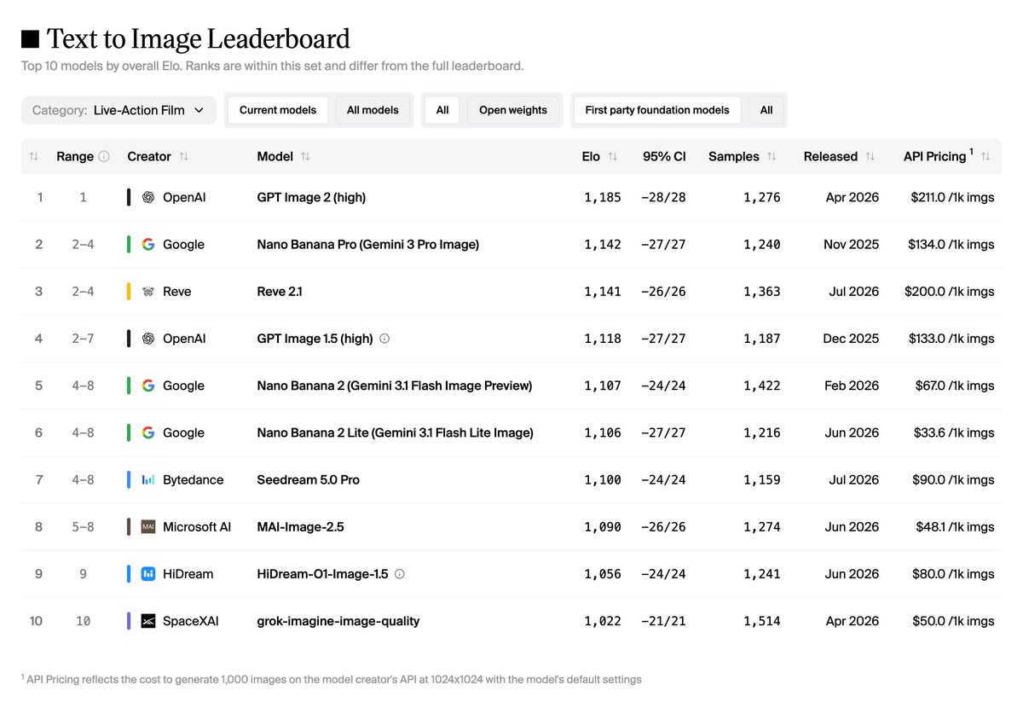Sort table by API Pricing column
This screenshot has width=1023, height=708.
click(985, 157)
